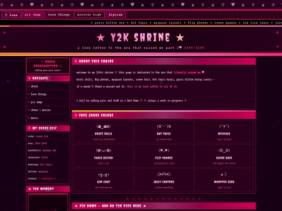Open the home tab in the top navigation
Screen dimensions: 282x211
click(11, 15)
